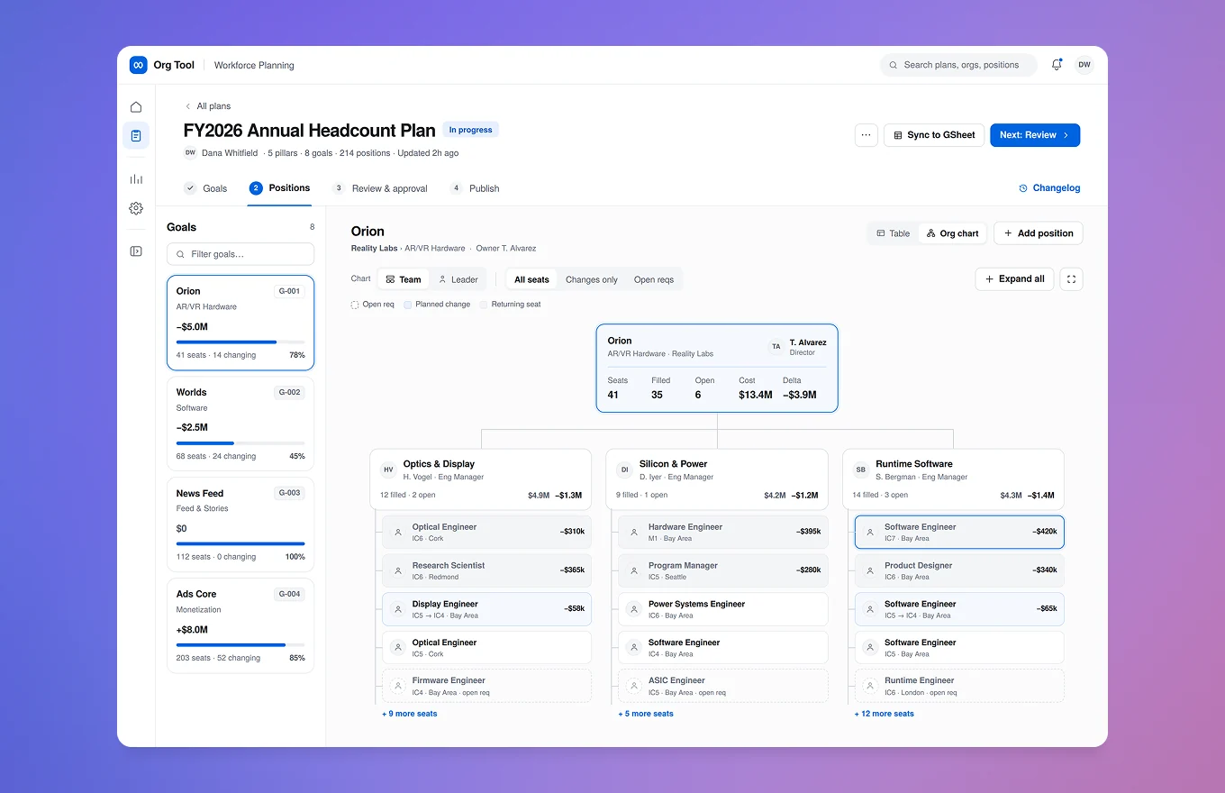1225x793 pixels.
Task: Open the three-dot more options menu
Action: tap(866, 135)
